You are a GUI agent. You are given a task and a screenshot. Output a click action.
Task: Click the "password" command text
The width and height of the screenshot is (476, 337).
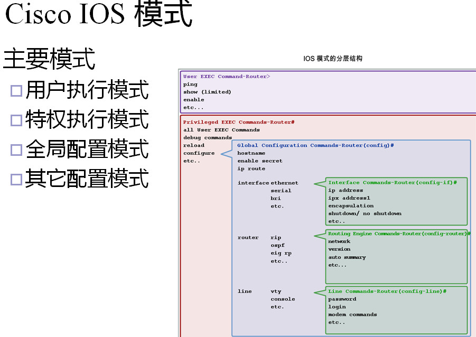342,299
